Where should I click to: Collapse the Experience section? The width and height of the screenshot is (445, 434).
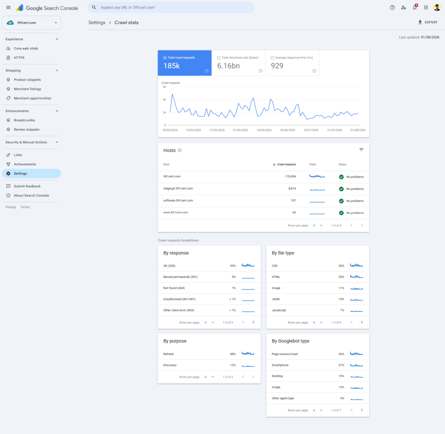(x=57, y=39)
